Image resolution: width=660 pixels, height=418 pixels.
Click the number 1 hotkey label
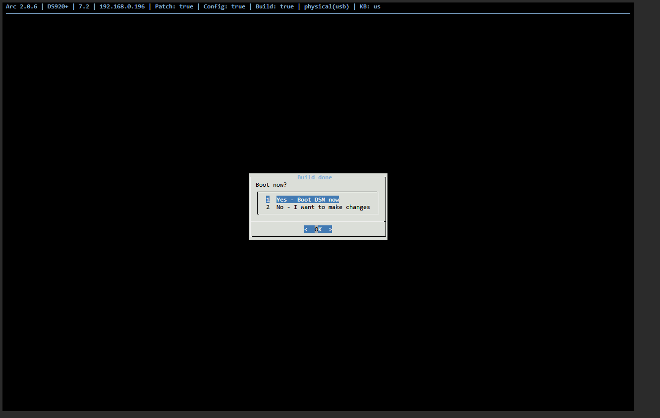tap(268, 200)
